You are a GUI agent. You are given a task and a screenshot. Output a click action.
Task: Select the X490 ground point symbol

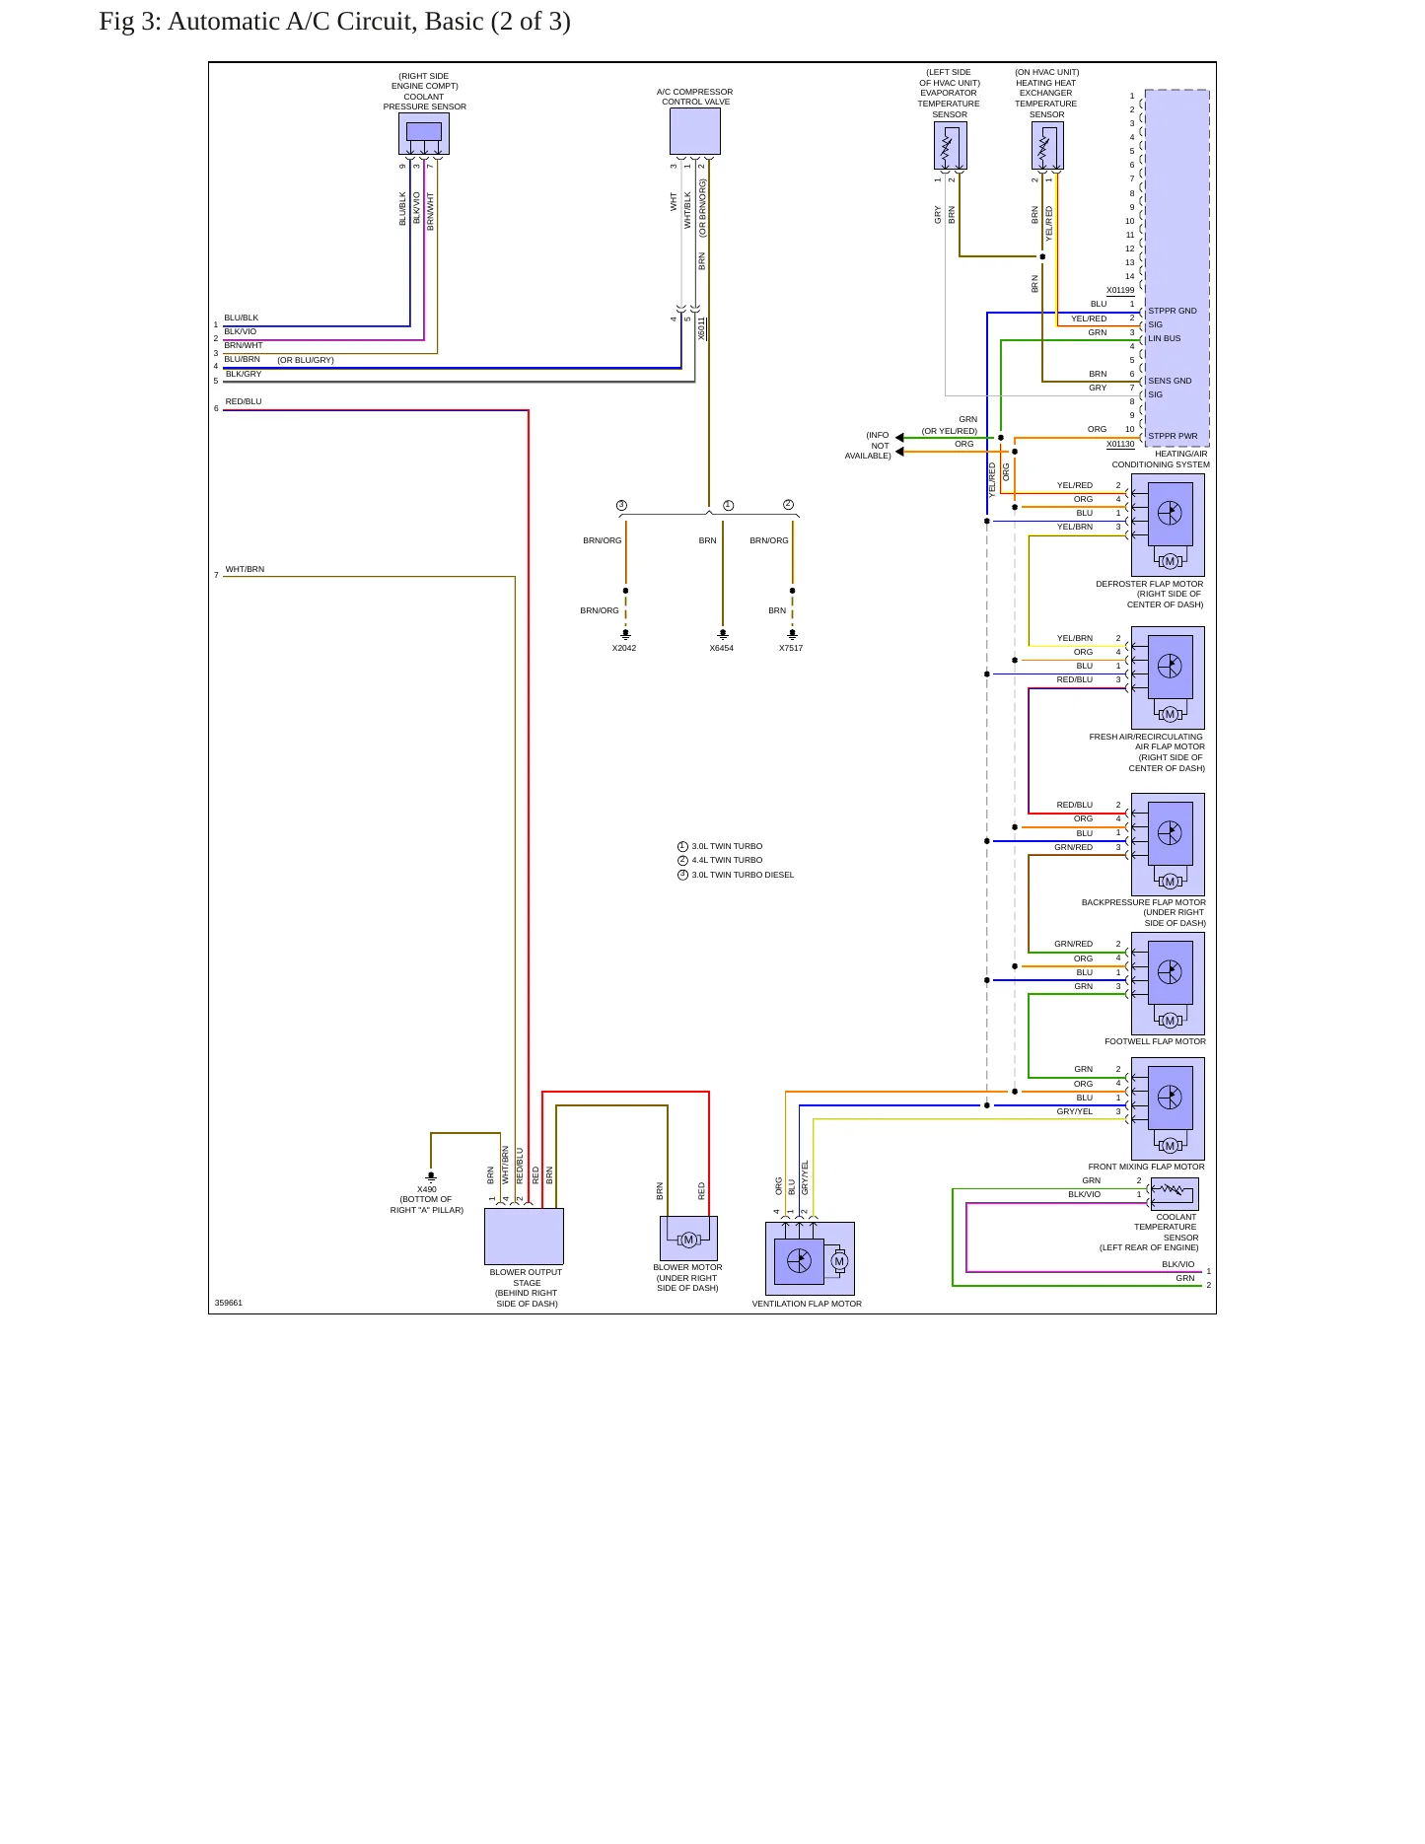point(431,1176)
